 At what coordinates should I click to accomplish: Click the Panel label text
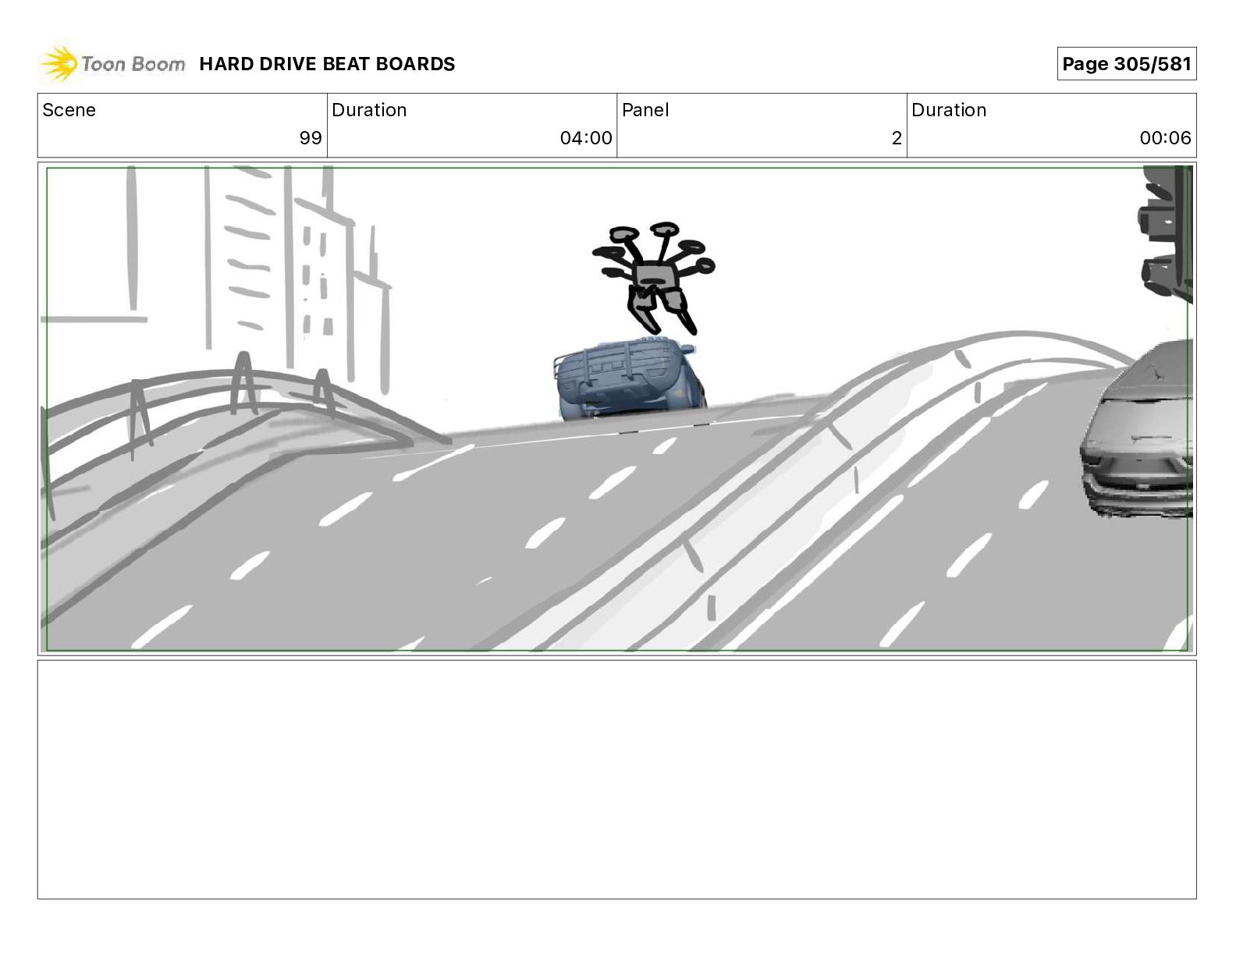click(645, 110)
